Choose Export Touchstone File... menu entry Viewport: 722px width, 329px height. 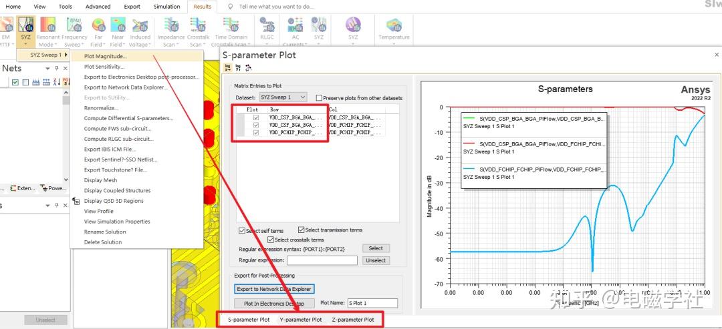[x=137, y=170]
